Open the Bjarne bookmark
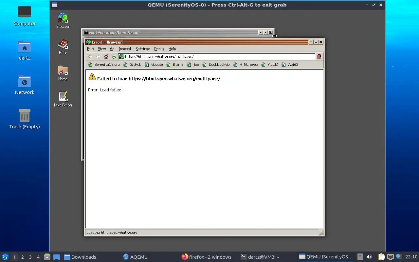The width and height of the screenshot is (419, 262). click(175, 65)
